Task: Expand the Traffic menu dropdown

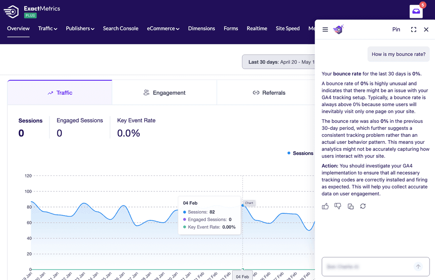Action: coord(48,28)
